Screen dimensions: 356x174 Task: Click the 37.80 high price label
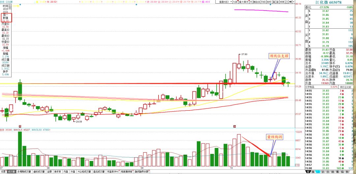pyautogui.click(x=244, y=54)
